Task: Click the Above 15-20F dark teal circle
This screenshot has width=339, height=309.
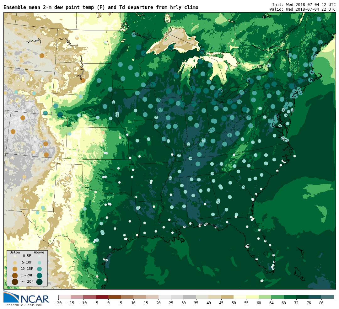Action: (x=39, y=275)
